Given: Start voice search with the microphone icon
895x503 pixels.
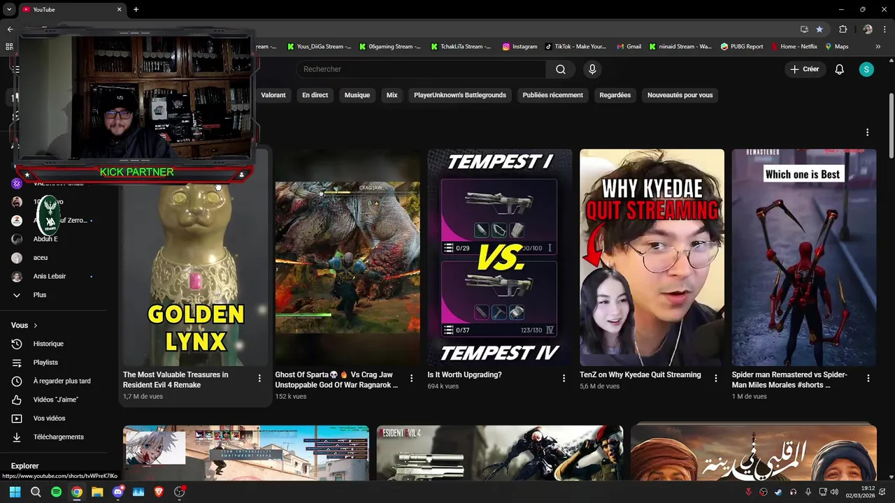Looking at the screenshot, I should [x=592, y=69].
